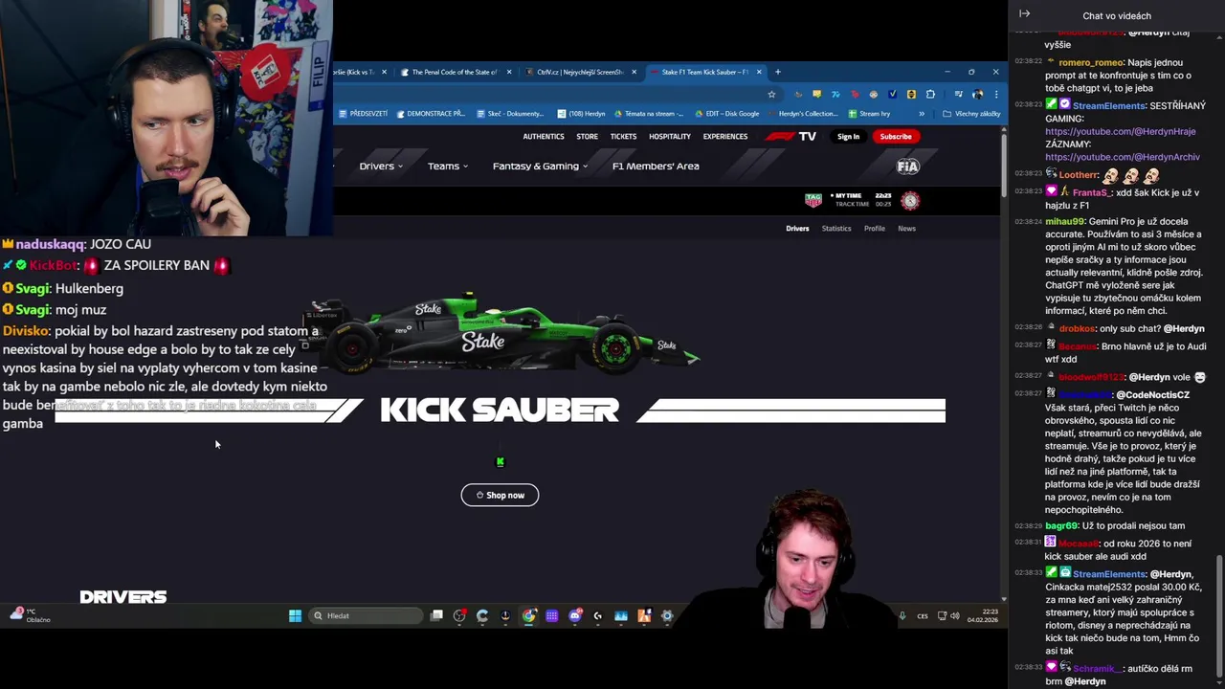
Task: Open the TICKETS link
Action: [623, 136]
